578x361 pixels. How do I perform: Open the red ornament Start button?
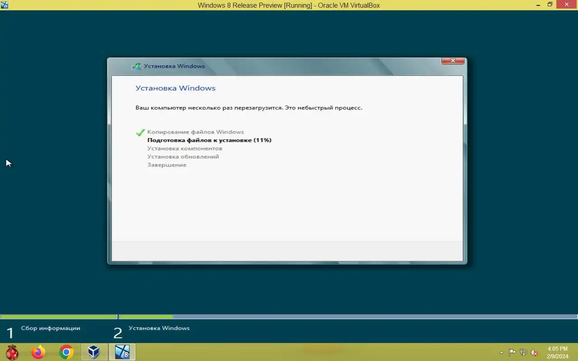coord(12,352)
